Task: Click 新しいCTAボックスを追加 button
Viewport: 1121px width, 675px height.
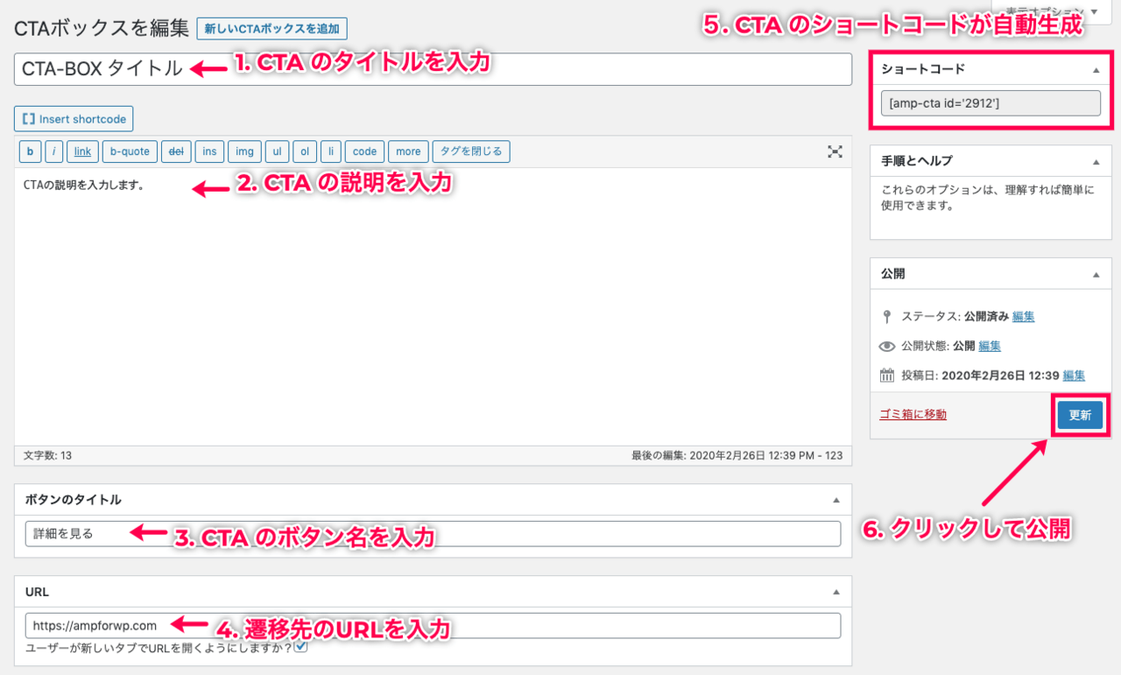Action: [x=271, y=29]
